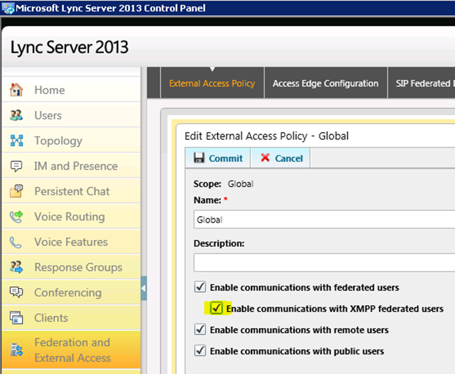Toggle communications with XMPP federated users checkbox
This screenshot has height=374, width=455.
pyautogui.click(x=216, y=308)
